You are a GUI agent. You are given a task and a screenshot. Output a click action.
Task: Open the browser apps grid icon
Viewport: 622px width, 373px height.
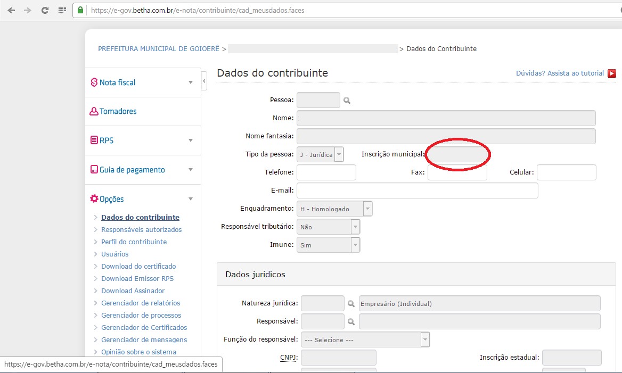click(x=62, y=10)
